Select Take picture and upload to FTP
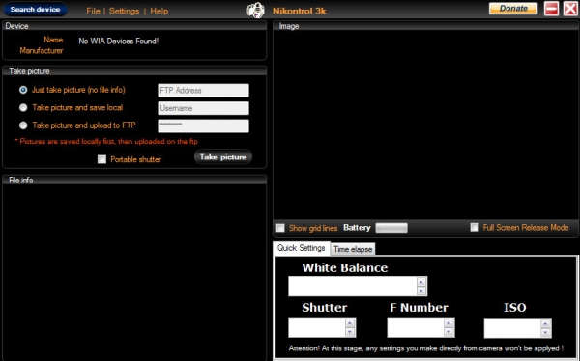 coord(23,125)
